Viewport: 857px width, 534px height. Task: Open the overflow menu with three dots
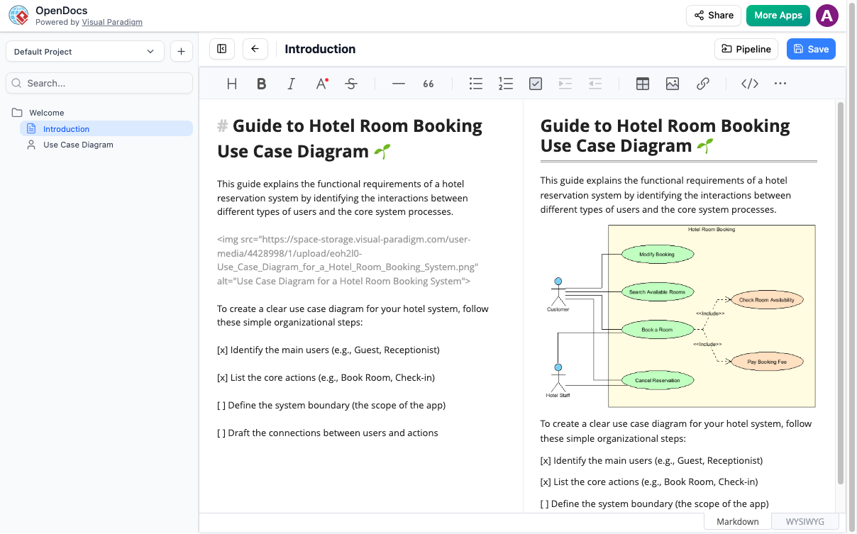point(780,83)
